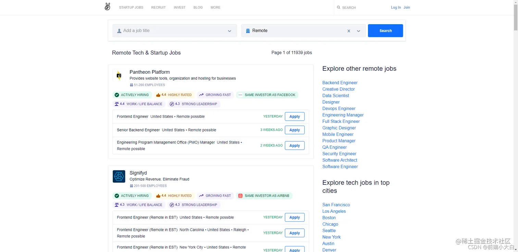Click the Add a job title field
The width and height of the screenshot is (518, 252).
(174, 31)
